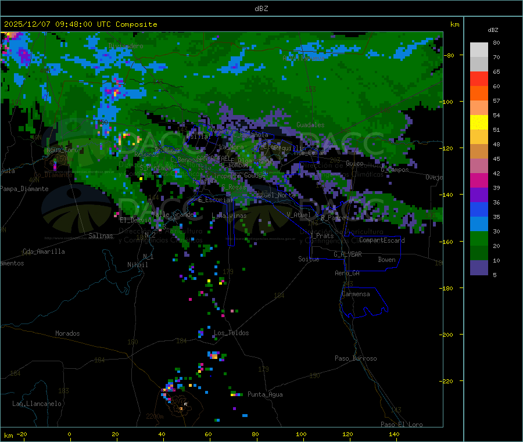Select the orange 57–60 dBZ legend swatch

click(479, 94)
